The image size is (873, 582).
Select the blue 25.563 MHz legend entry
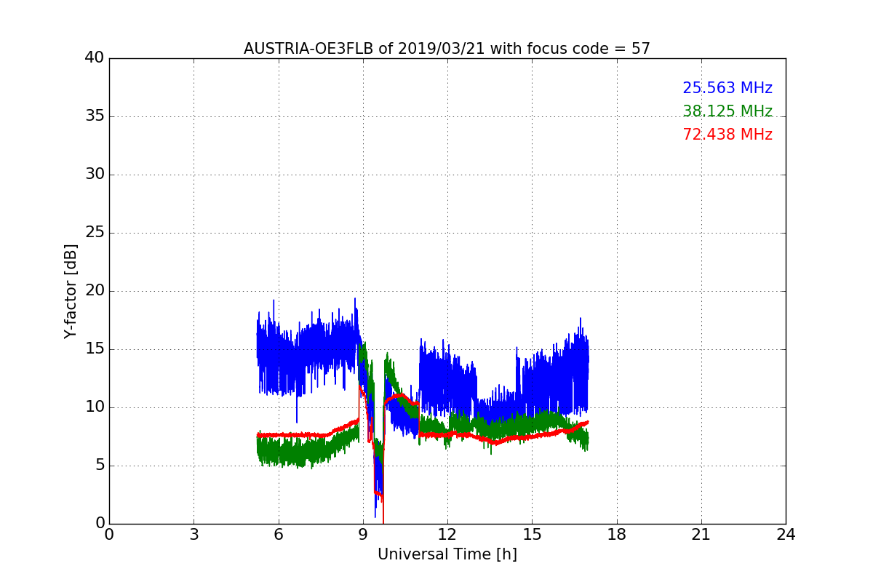[727, 88]
